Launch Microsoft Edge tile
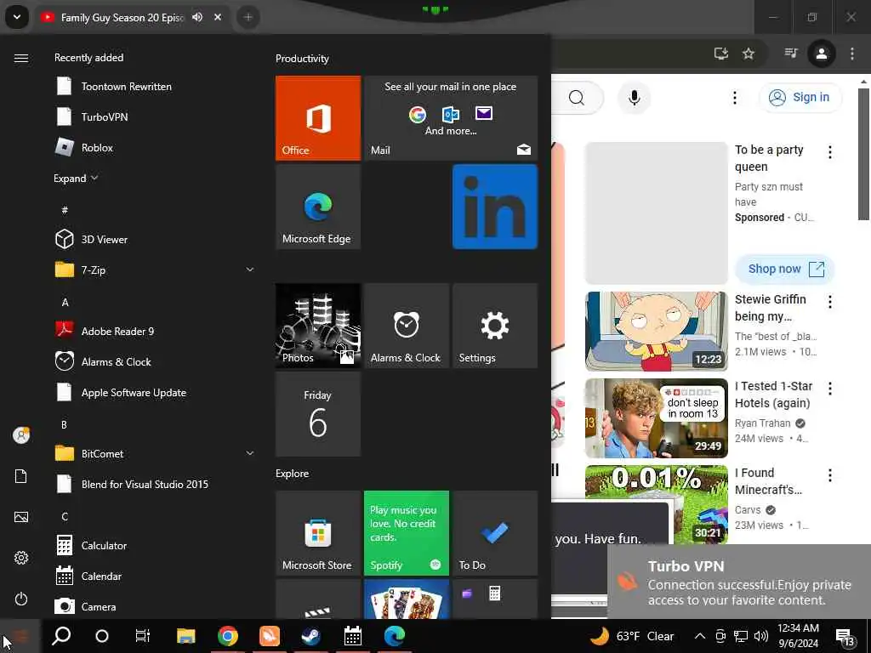871x653 pixels. [x=318, y=207]
